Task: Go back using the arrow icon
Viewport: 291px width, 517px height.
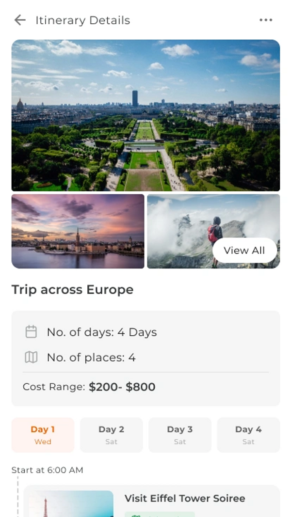Action: coord(20,20)
